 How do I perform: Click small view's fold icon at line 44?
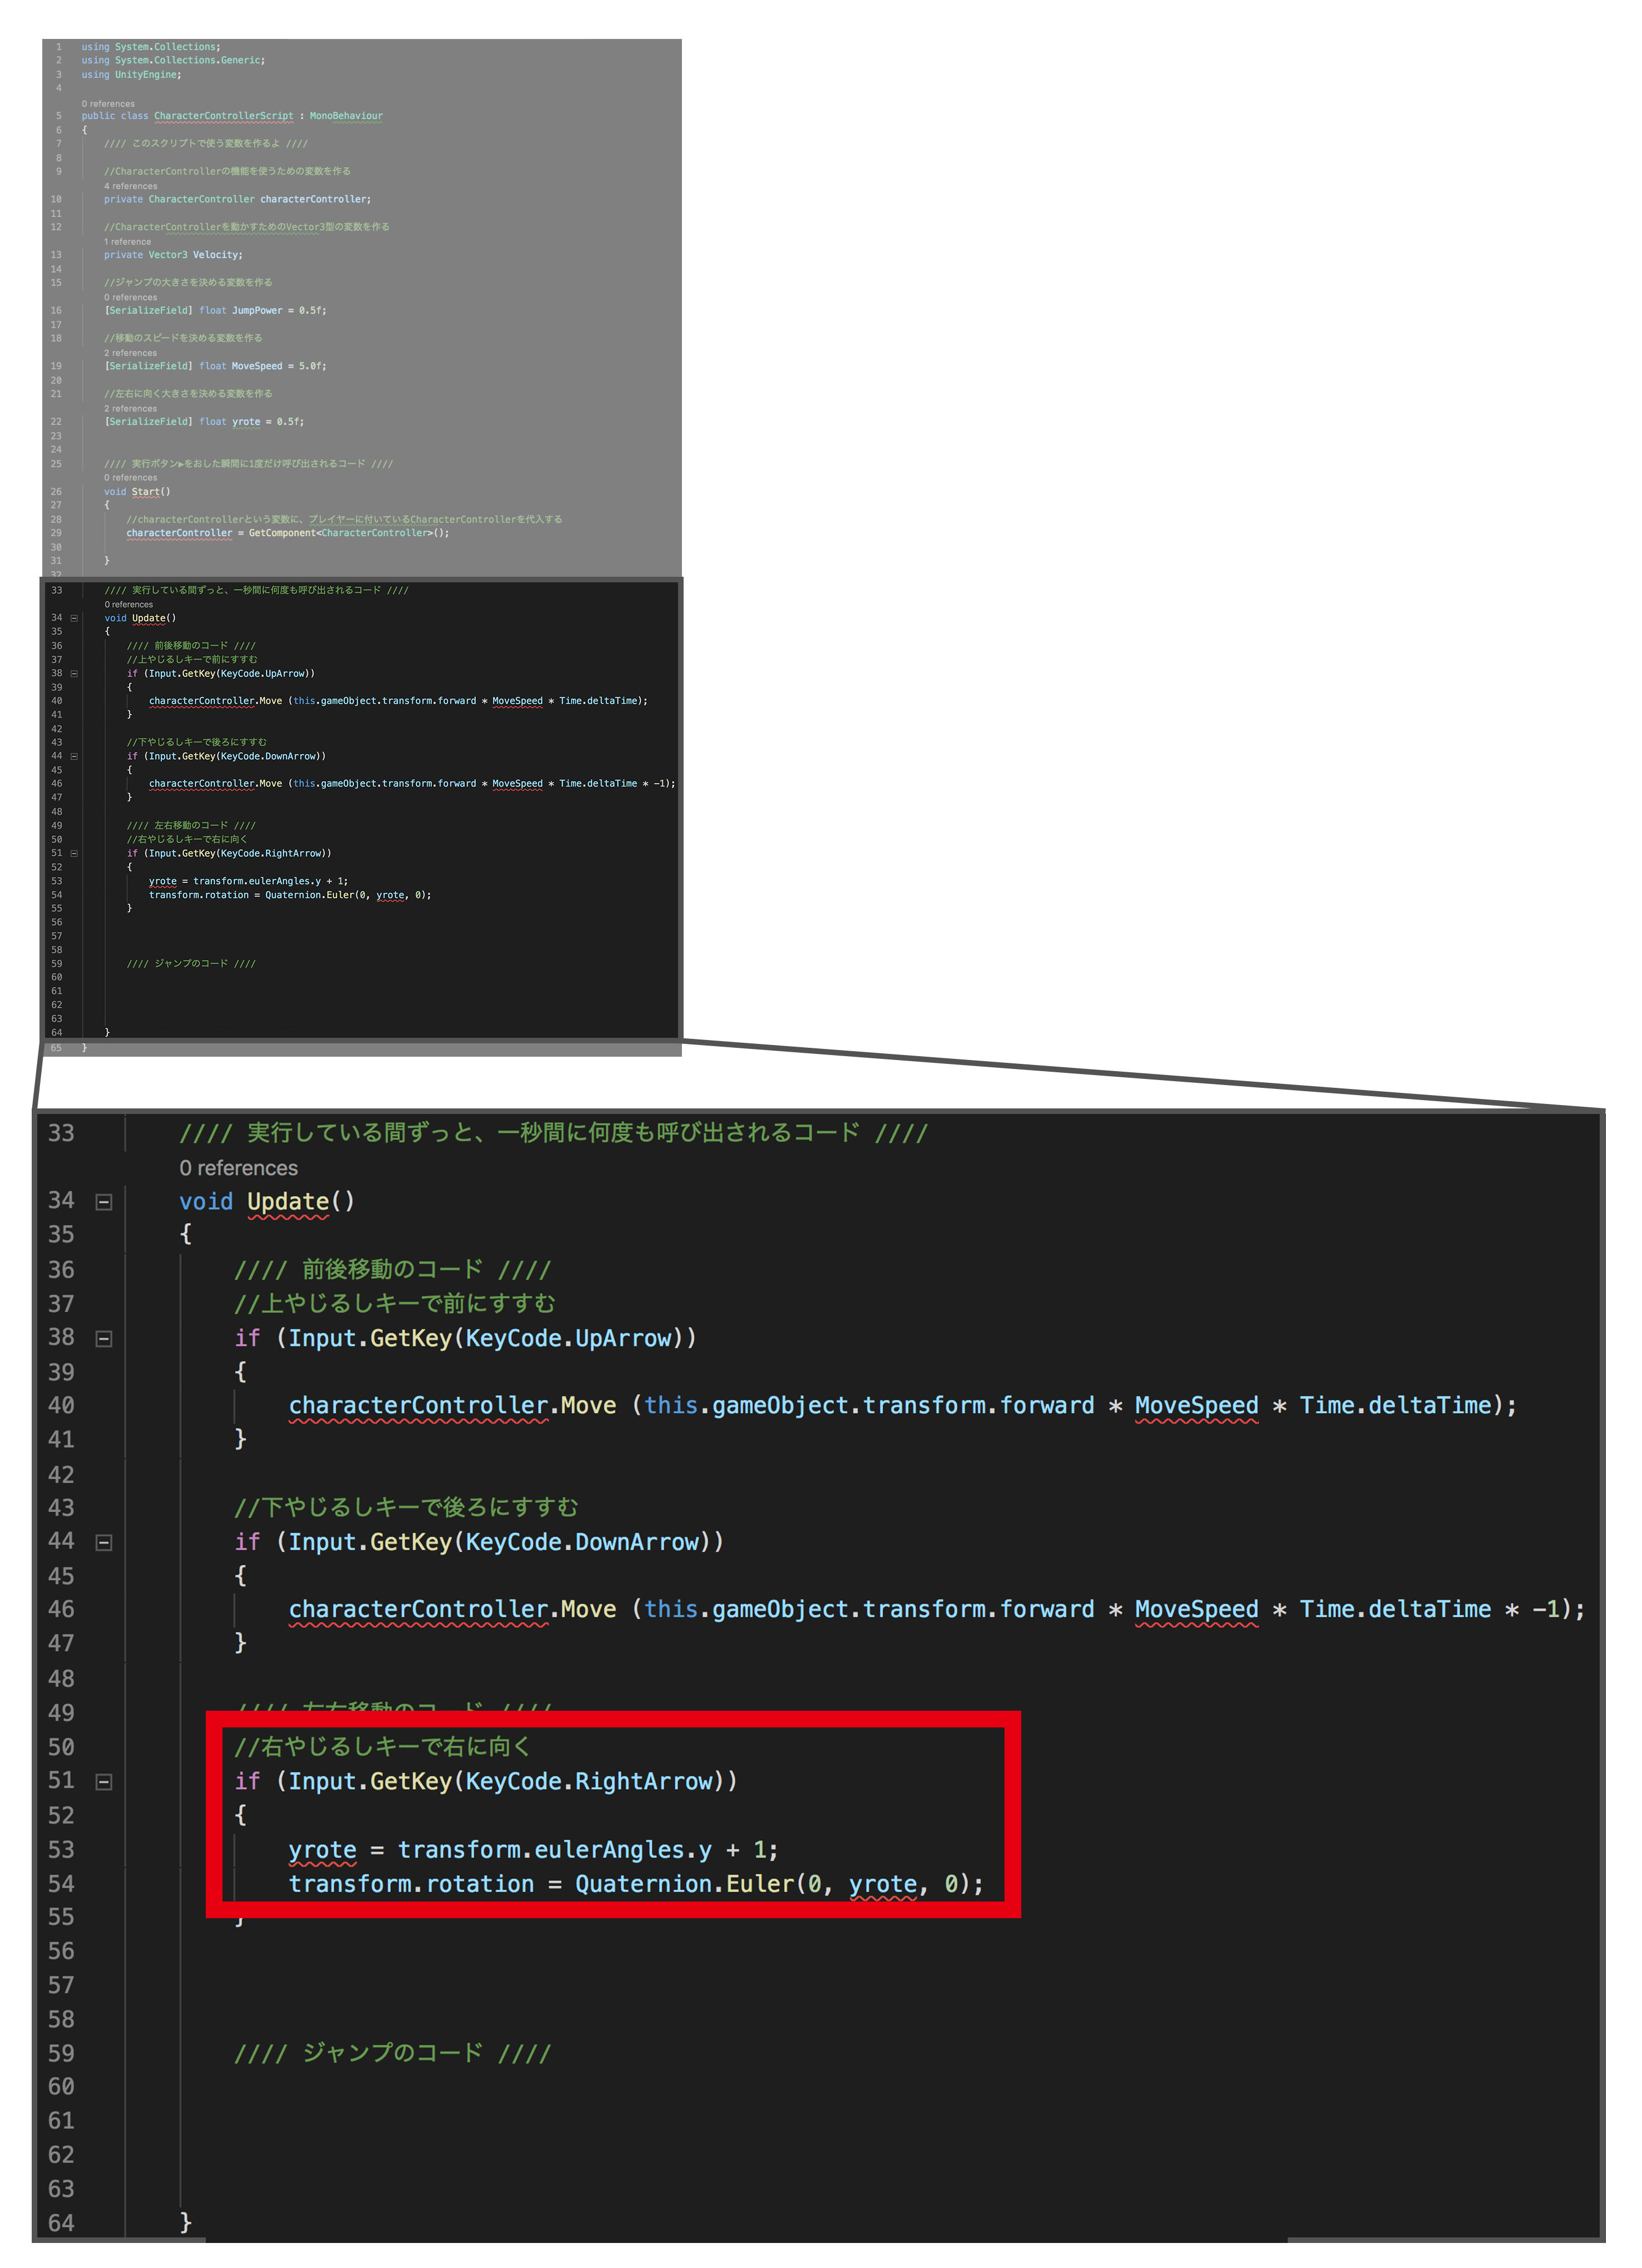(74, 757)
